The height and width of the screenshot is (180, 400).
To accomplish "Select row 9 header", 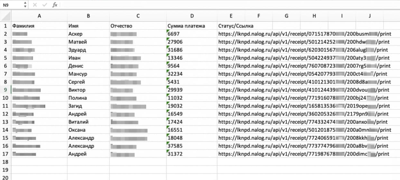I will tap(6, 90).
